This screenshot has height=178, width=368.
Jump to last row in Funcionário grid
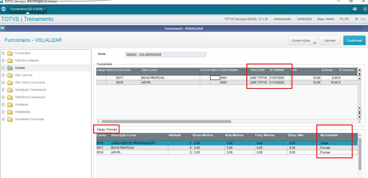[x=359, y=117]
